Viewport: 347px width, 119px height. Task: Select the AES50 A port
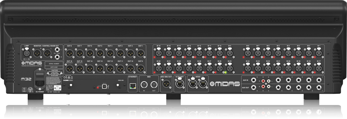pyautogui.click(x=202, y=84)
